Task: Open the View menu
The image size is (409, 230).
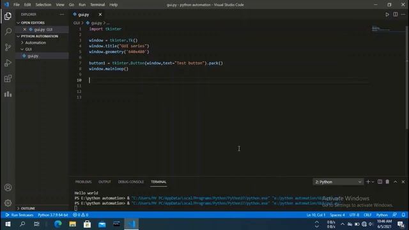Action: (x=60, y=4)
